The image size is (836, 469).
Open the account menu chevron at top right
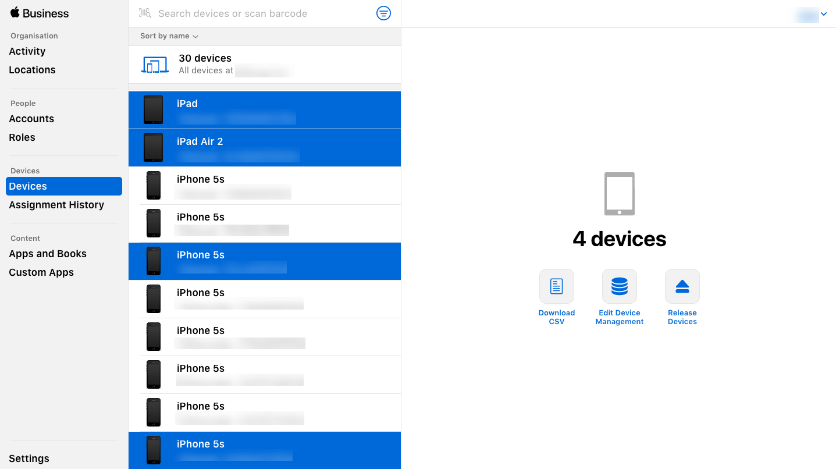click(x=824, y=14)
